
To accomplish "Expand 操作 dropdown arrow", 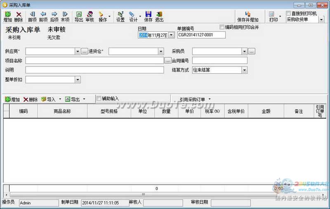I will click(x=109, y=17).
